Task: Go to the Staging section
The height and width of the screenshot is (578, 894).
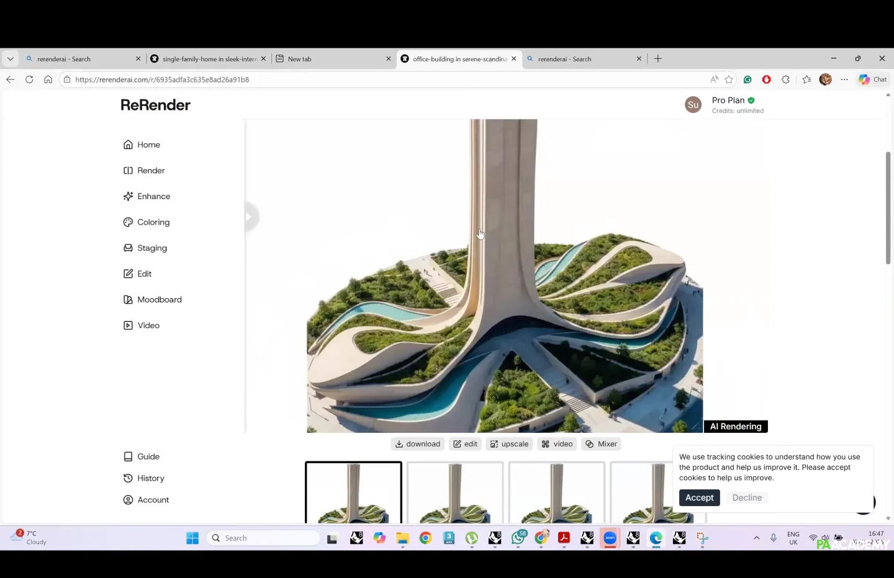Action: [151, 248]
